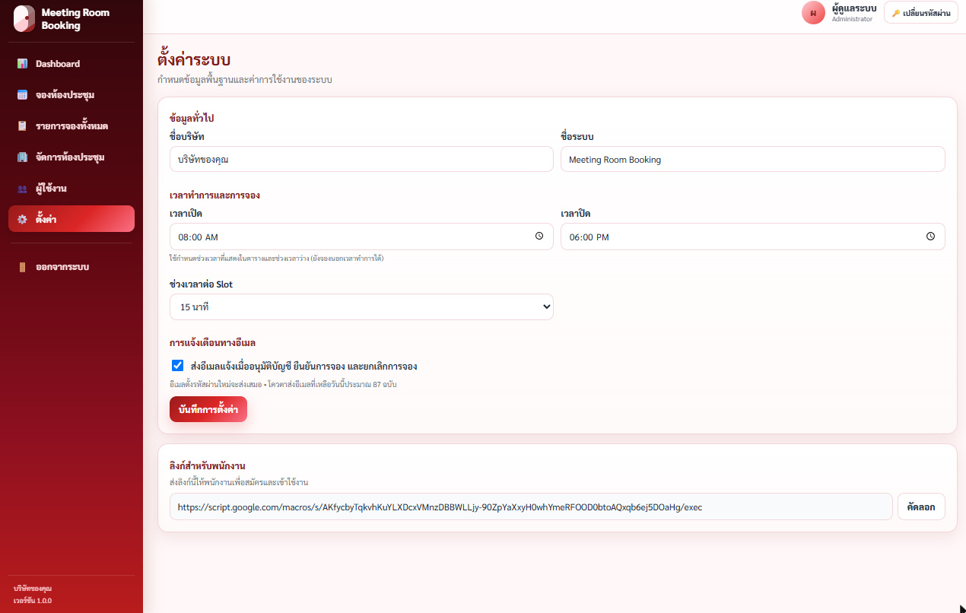Open รายการจองทั้งหมด in the sidebar
Image resolution: width=966 pixels, height=613 pixels.
click(x=71, y=126)
